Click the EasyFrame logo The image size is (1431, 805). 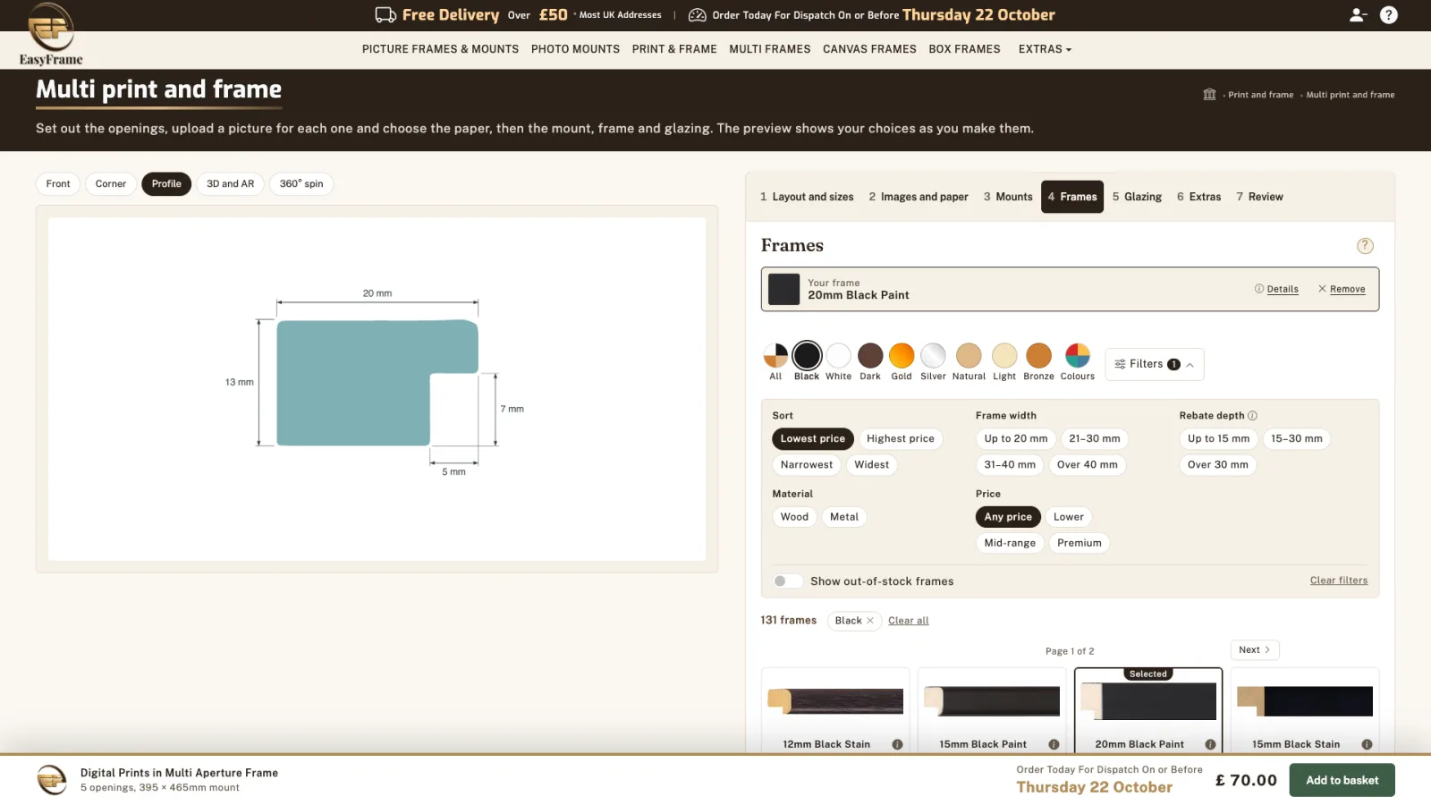[x=51, y=34]
